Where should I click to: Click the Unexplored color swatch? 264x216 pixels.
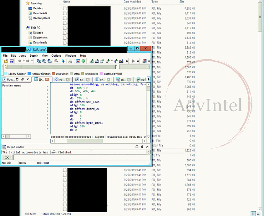tap(82, 74)
